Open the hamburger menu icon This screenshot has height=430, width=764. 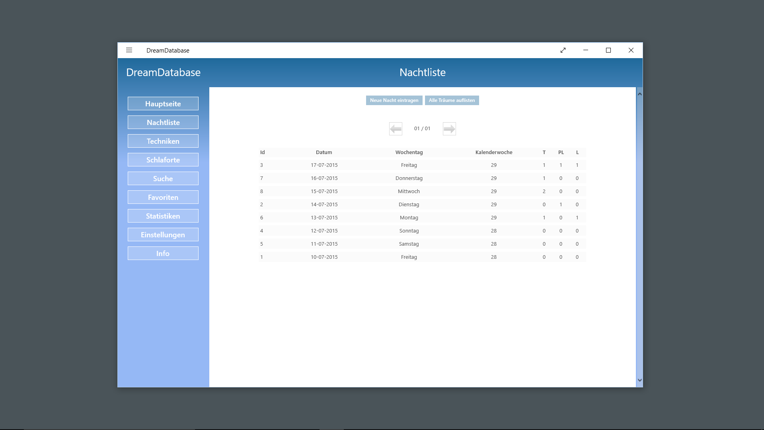(x=129, y=50)
